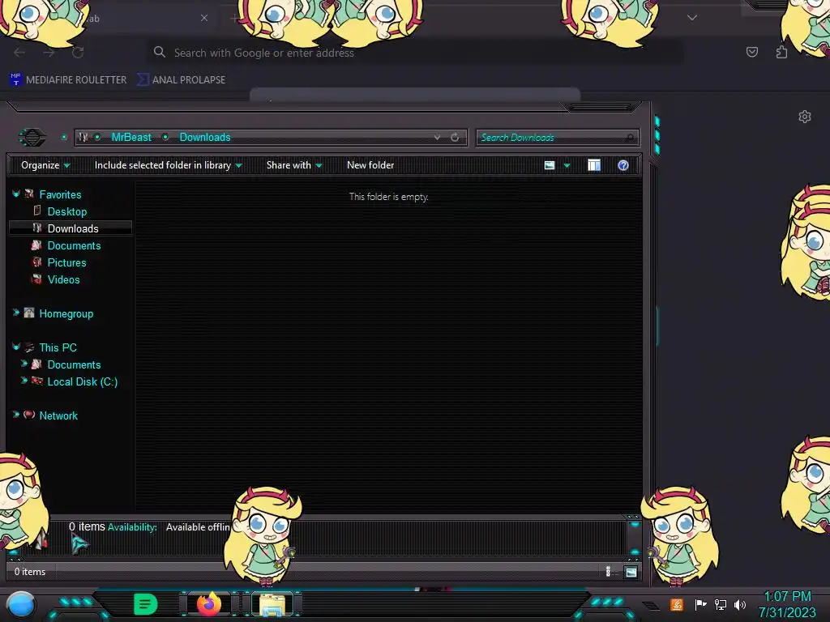Collapse the This PC group

(x=16, y=347)
